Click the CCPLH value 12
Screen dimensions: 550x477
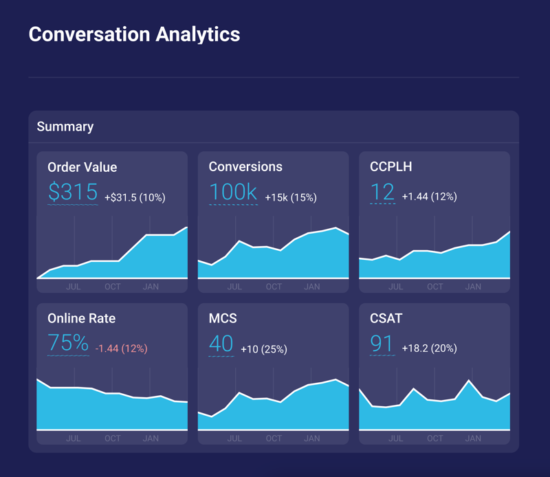(382, 192)
